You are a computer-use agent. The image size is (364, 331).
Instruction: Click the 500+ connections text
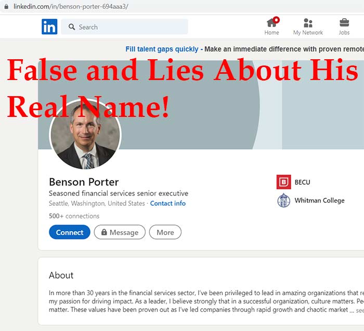point(74,216)
